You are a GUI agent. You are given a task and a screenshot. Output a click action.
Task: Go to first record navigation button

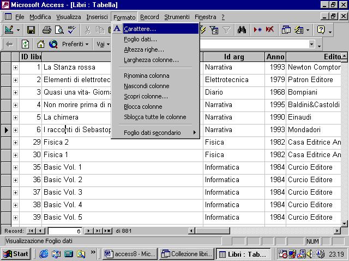click(x=31, y=231)
